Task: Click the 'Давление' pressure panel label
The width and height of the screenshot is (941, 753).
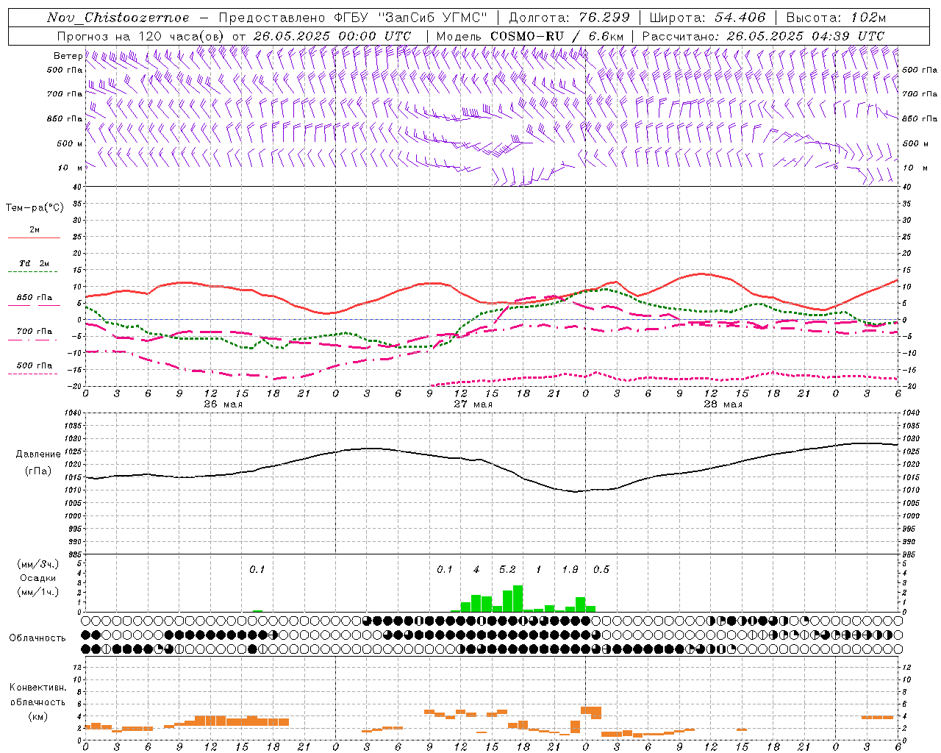Action: click(x=37, y=454)
